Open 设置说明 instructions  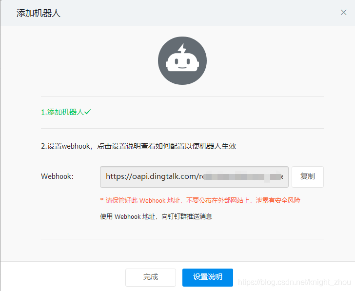coord(208,277)
